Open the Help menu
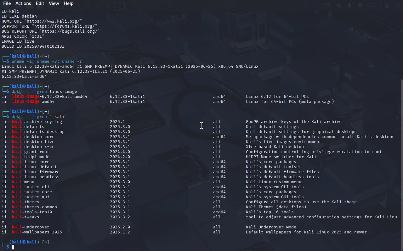This screenshot has width=403, height=251. coord(69,3)
